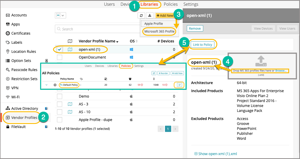Open the Certificates sidebar icon
300x159 pixels.
tap(8, 33)
